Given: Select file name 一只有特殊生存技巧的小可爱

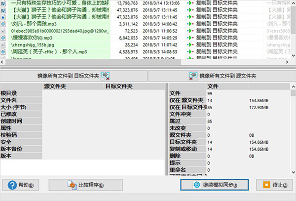Looking at the screenshot, I should (x=60, y=3).
